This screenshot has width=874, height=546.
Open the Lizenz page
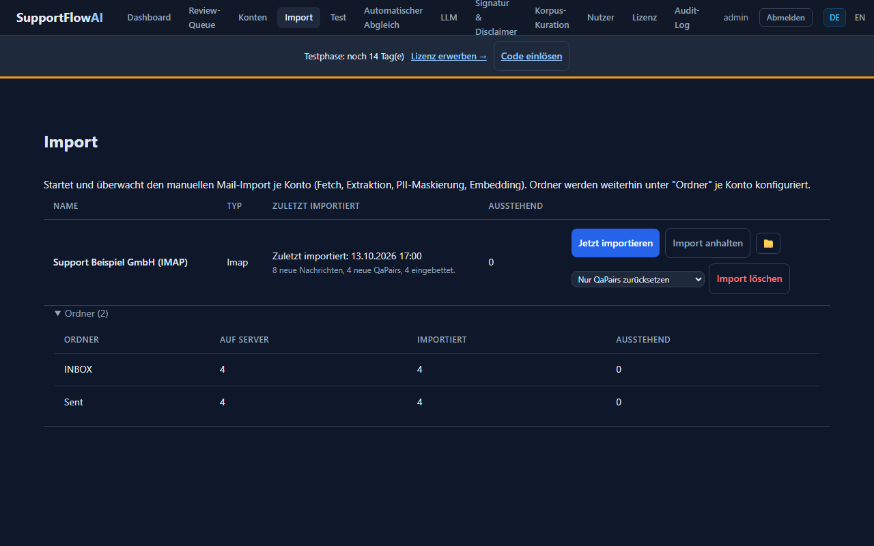tap(645, 17)
